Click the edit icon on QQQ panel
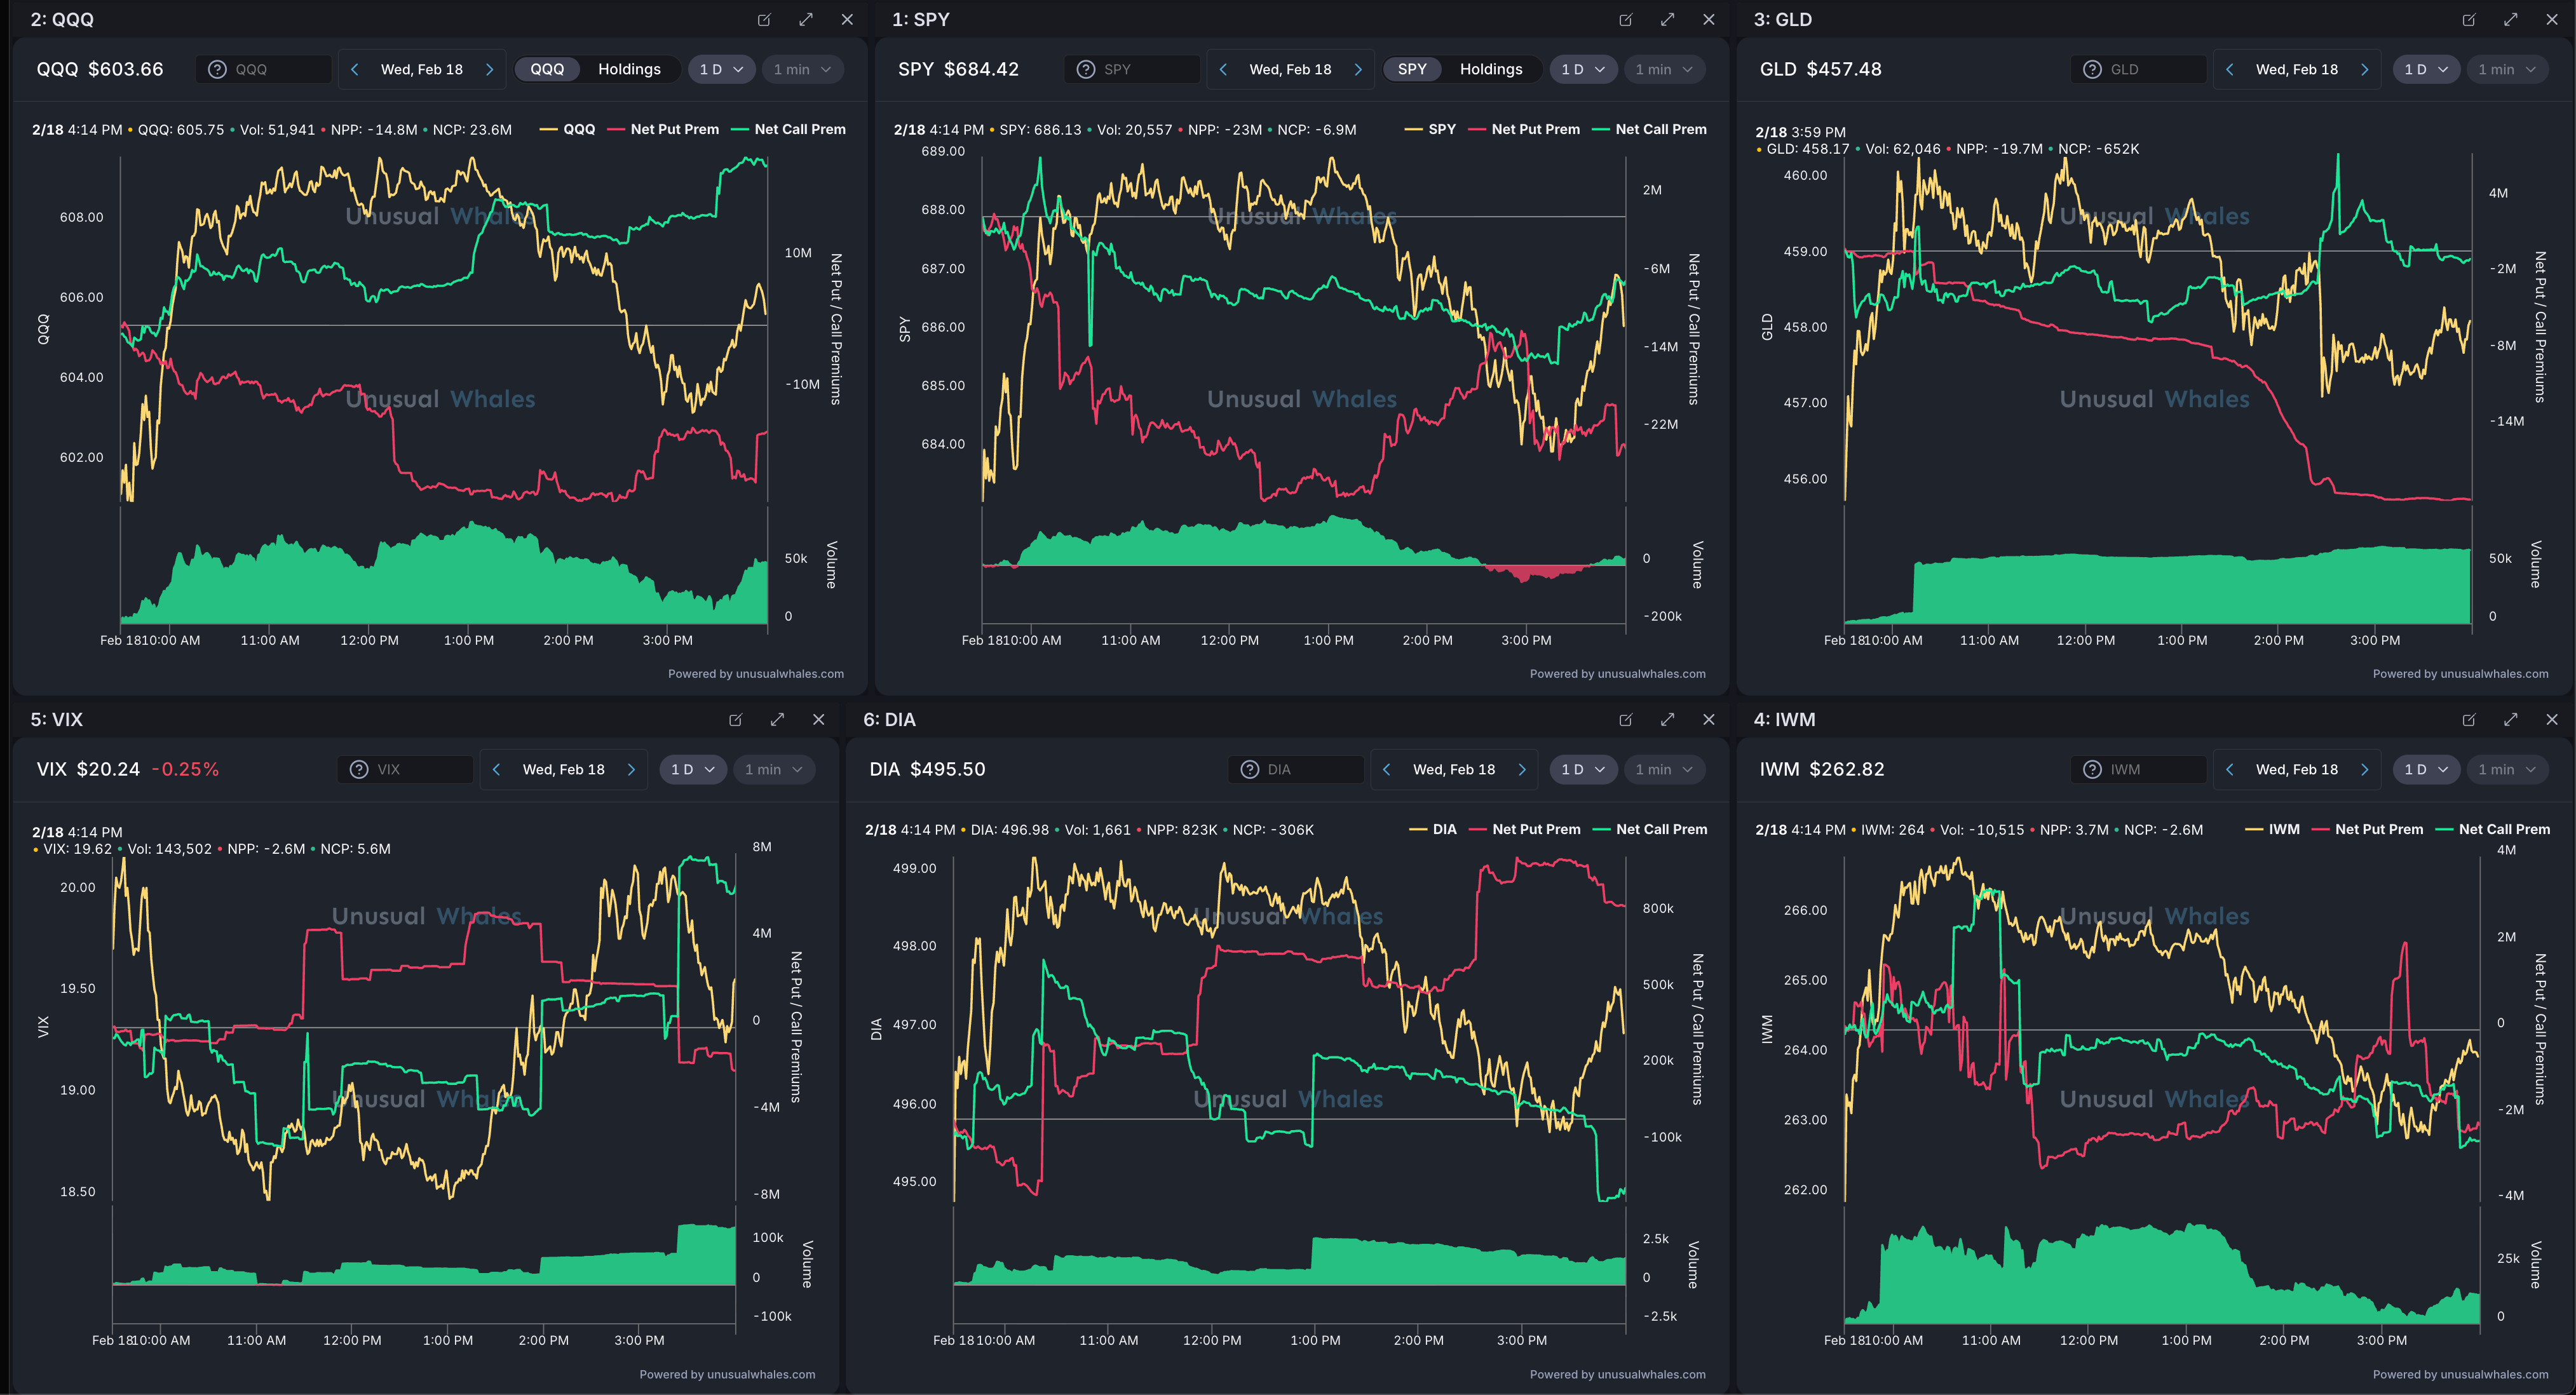The width and height of the screenshot is (2576, 1395). 764,20
